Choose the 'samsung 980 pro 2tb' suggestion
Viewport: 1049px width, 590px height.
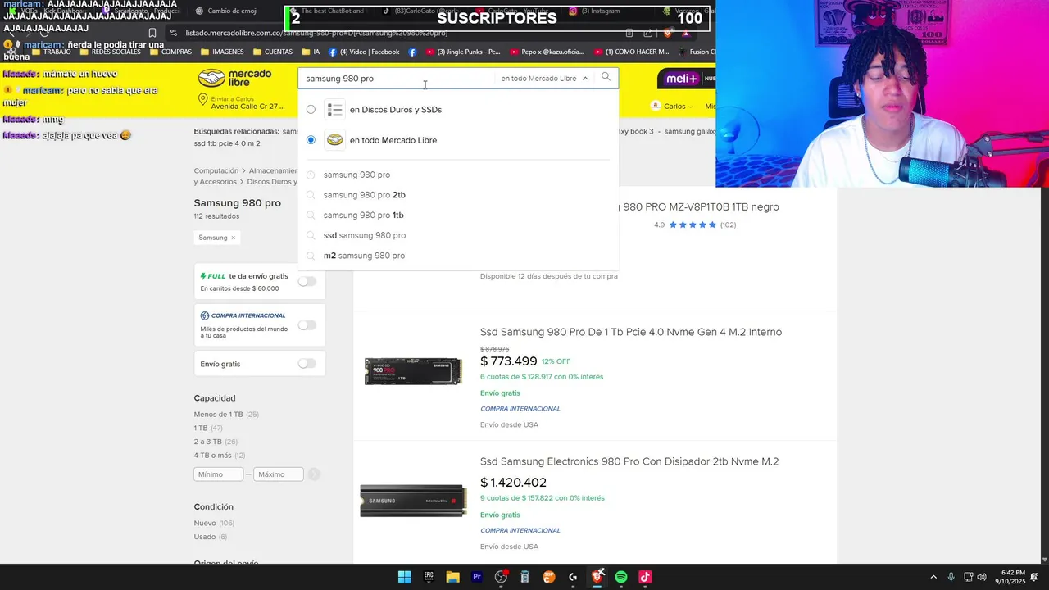coord(364,195)
